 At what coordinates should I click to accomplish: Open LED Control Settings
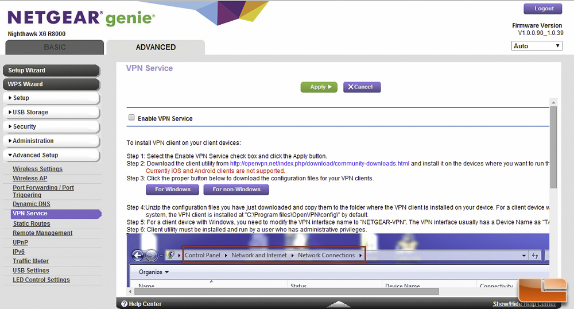click(x=41, y=280)
